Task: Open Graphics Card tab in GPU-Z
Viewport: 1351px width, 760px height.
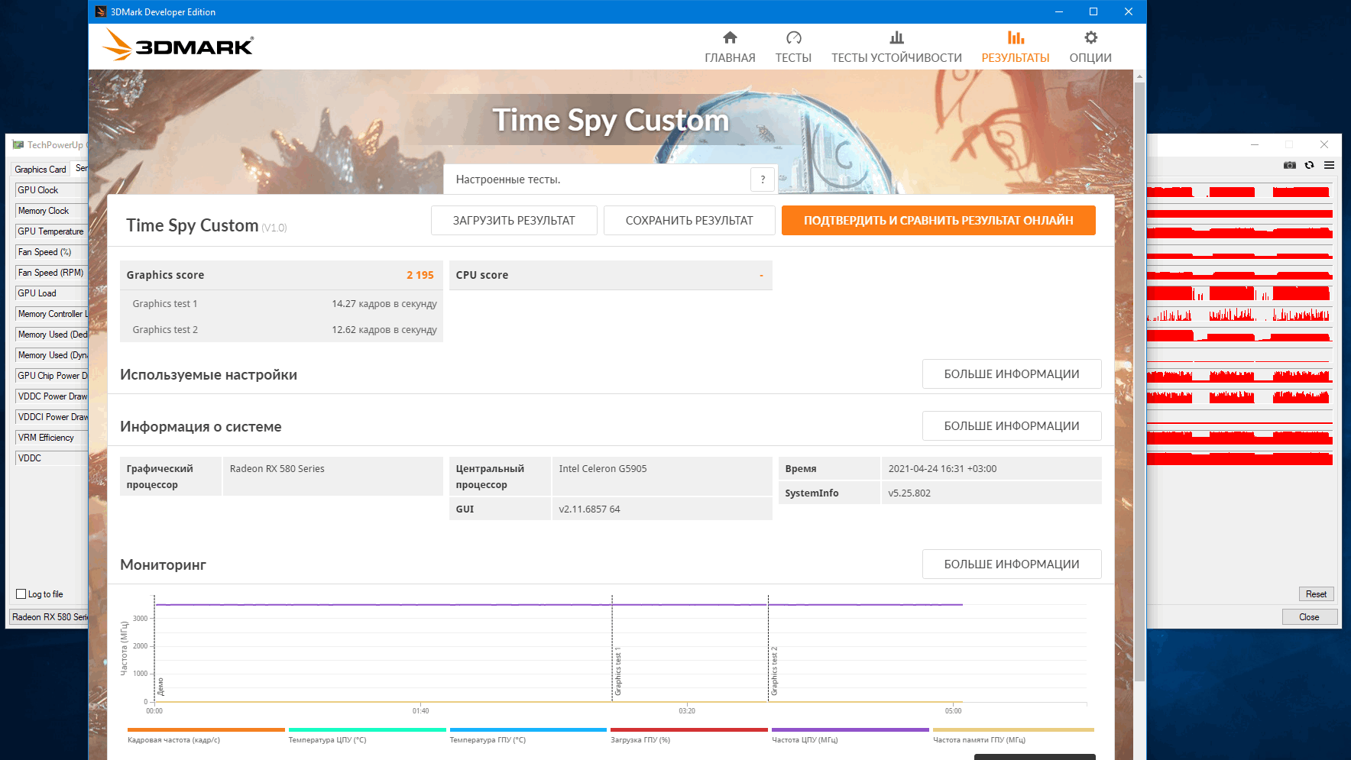Action: pyautogui.click(x=40, y=170)
